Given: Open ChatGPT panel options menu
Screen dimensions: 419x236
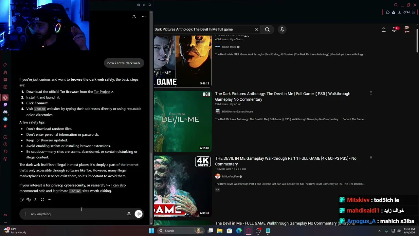Looking at the screenshot, I should tap(144, 16).
